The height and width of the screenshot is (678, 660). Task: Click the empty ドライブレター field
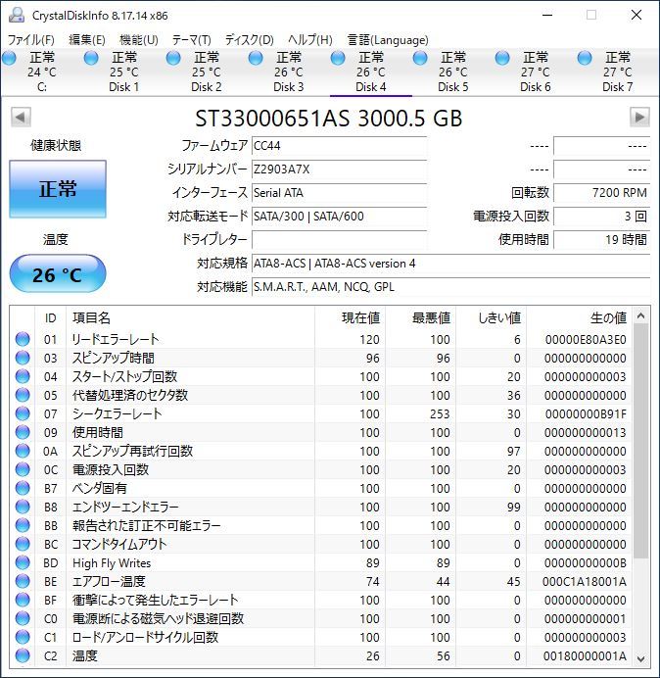tap(339, 239)
